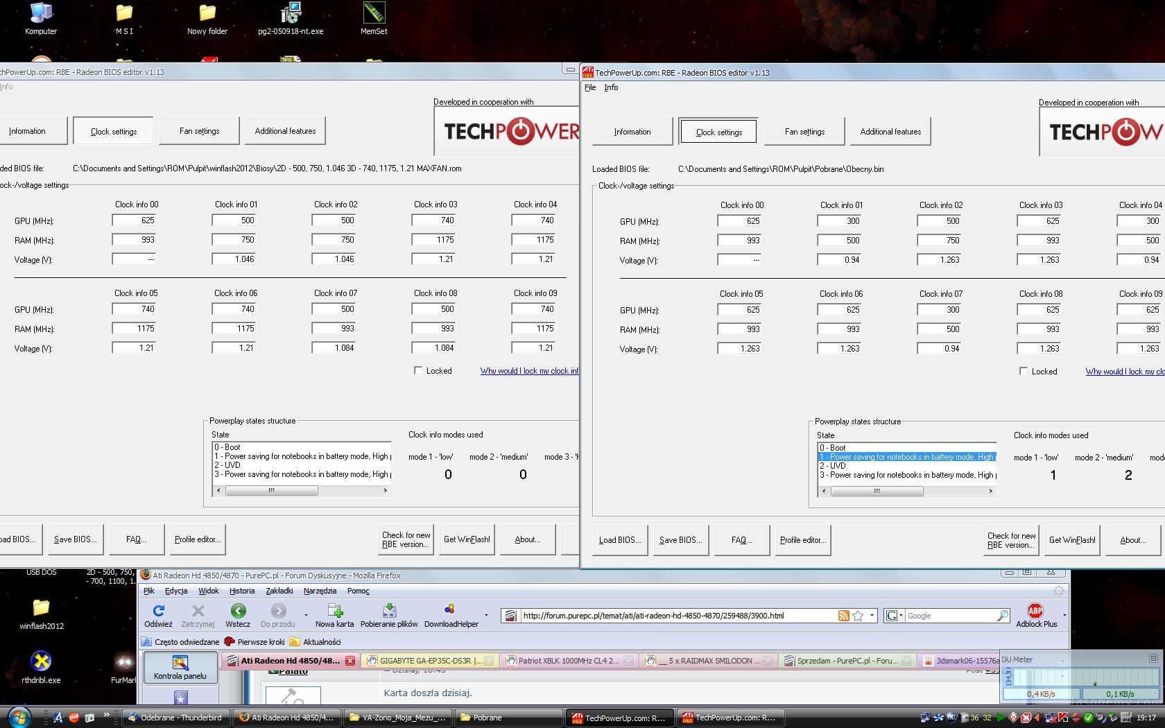Image resolution: width=1165 pixels, height=728 pixels.
Task: Open the Adblock Plus dropdown arrow
Action: click(1064, 615)
